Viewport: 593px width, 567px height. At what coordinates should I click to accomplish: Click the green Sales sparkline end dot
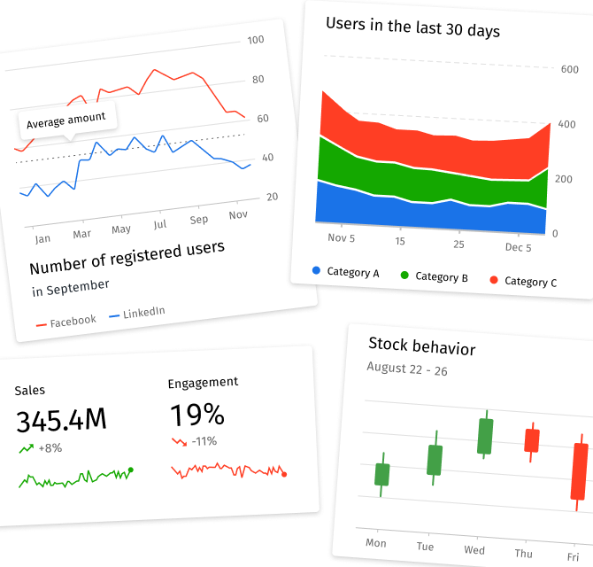point(131,470)
